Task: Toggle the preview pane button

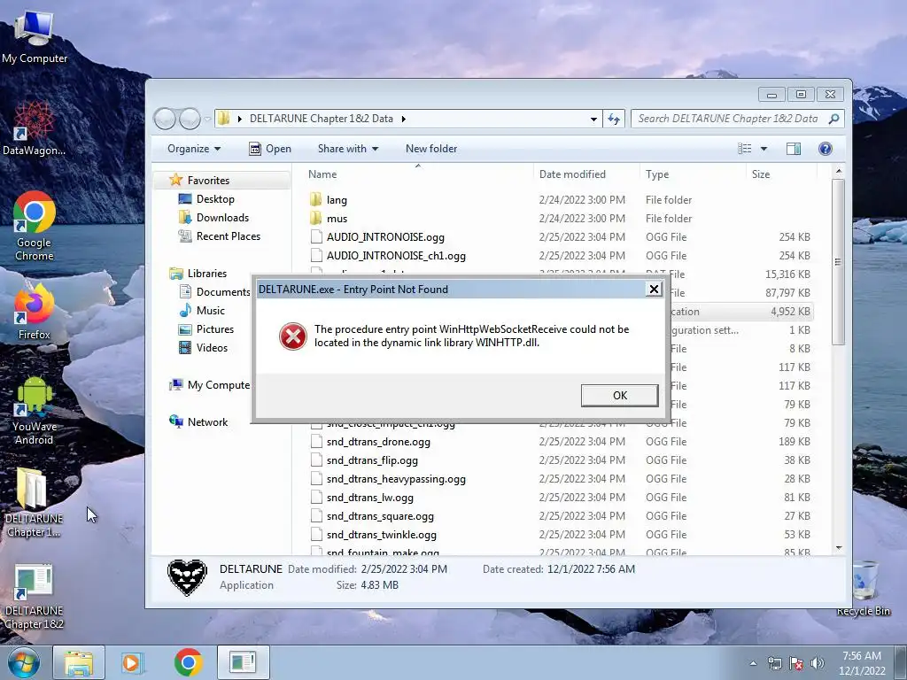Action: (x=794, y=149)
